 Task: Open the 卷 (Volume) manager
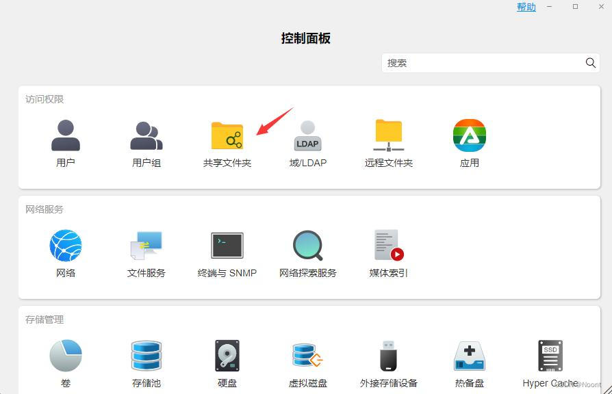[66, 363]
